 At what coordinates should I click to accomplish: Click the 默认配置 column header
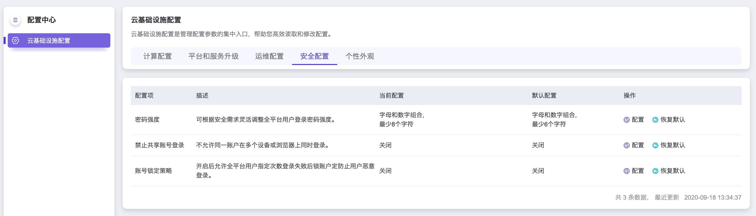[544, 96]
